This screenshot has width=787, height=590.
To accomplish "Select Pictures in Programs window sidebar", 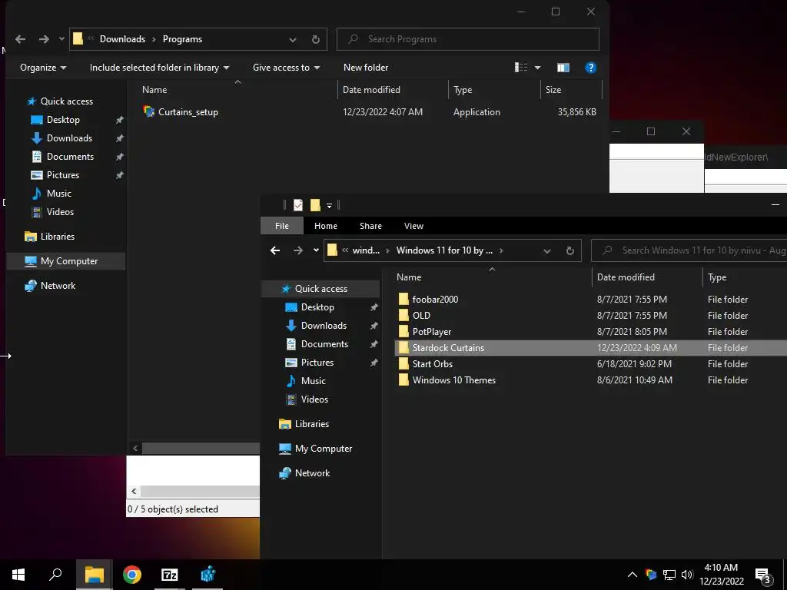I will pyautogui.click(x=63, y=175).
